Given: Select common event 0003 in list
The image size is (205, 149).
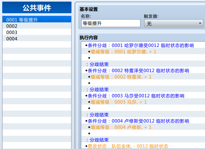Looking at the screenshot, I should point(37,32).
